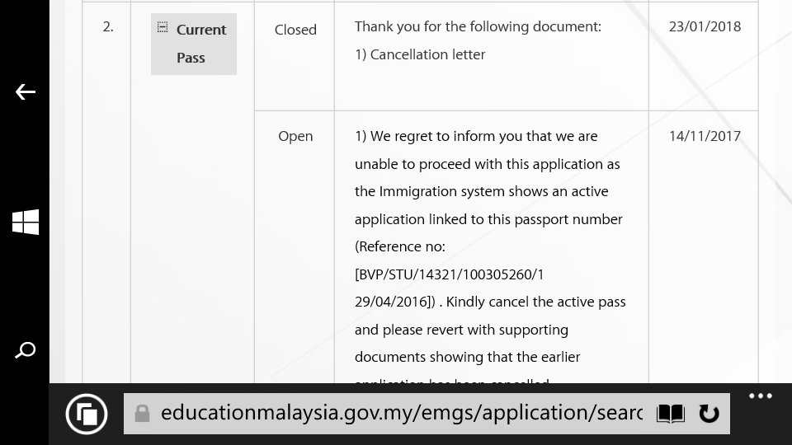Click the padlock security icon
This screenshot has width=792, height=445.
(142, 413)
